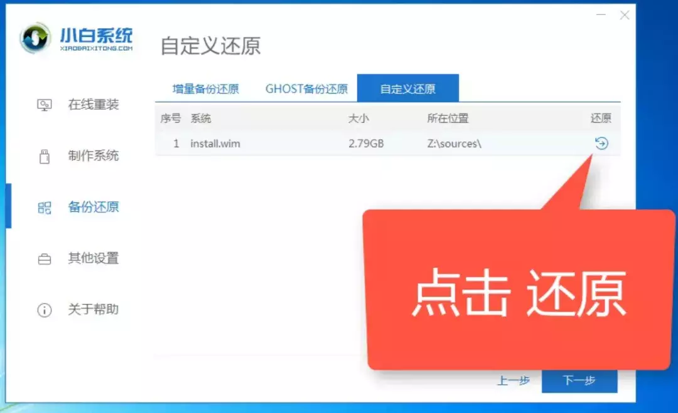Open 在线重装 in the sidebar
The width and height of the screenshot is (678, 413).
point(94,105)
